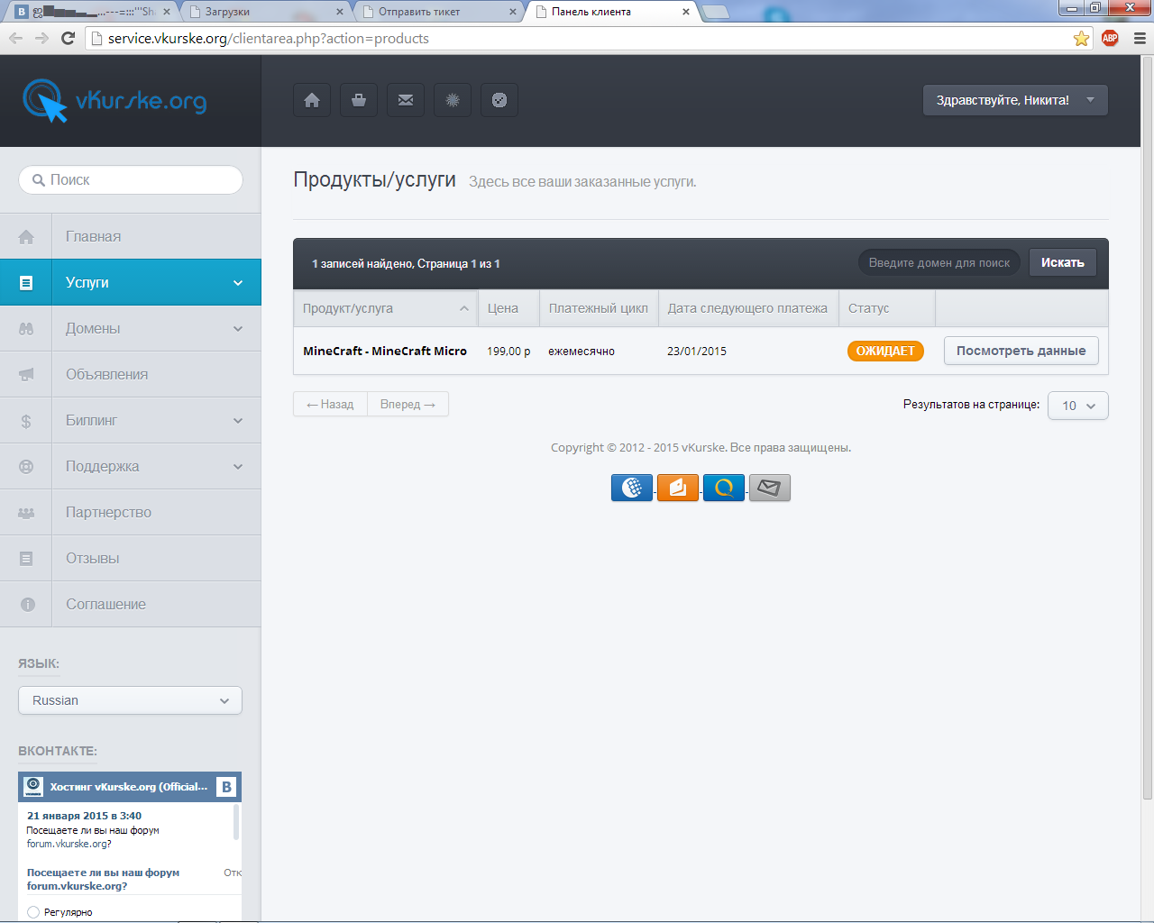Image resolution: width=1154 pixels, height=923 pixels.
Task: Click the house icon beside Главная in sidebar
Action: (x=26, y=237)
